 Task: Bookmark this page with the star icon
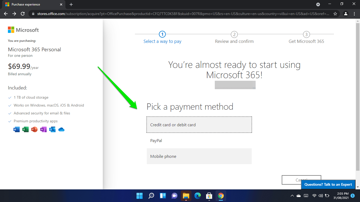pos(335,14)
